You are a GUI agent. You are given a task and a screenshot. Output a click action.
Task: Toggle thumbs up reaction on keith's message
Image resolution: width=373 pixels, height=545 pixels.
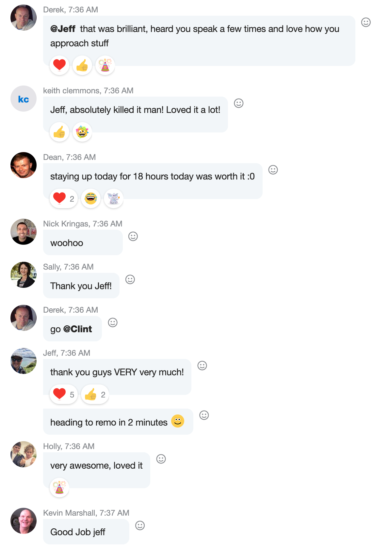coord(59,132)
